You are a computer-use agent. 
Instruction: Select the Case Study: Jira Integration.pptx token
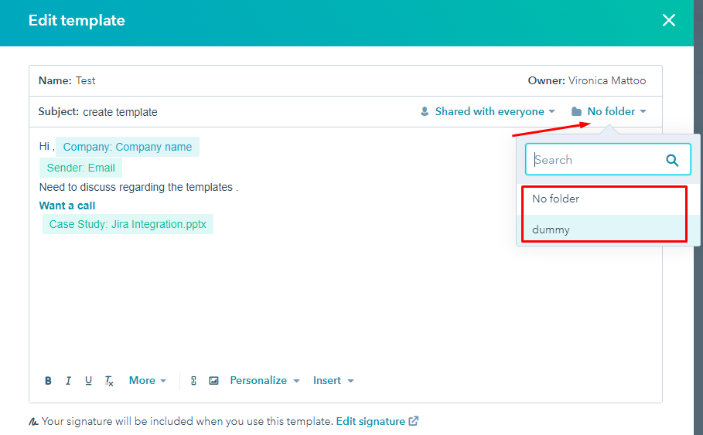coord(128,224)
